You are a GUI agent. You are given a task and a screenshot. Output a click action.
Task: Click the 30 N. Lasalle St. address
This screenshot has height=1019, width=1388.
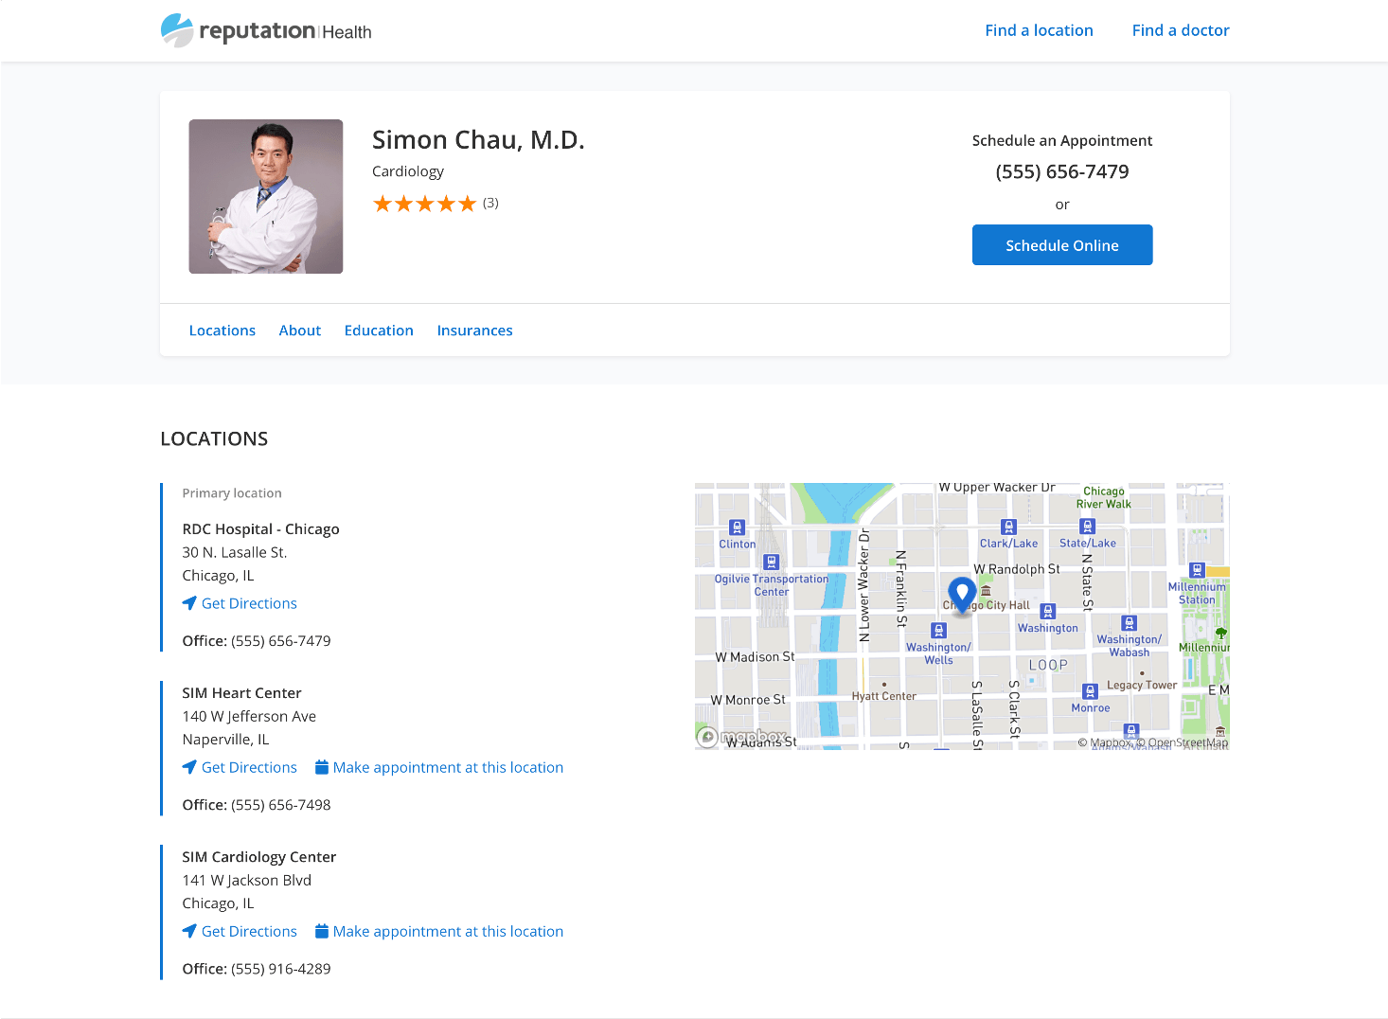tap(235, 552)
